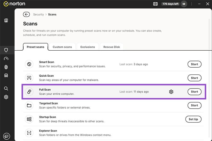Click the Smart Scan title
The height and width of the screenshot is (141, 212).
point(47,62)
